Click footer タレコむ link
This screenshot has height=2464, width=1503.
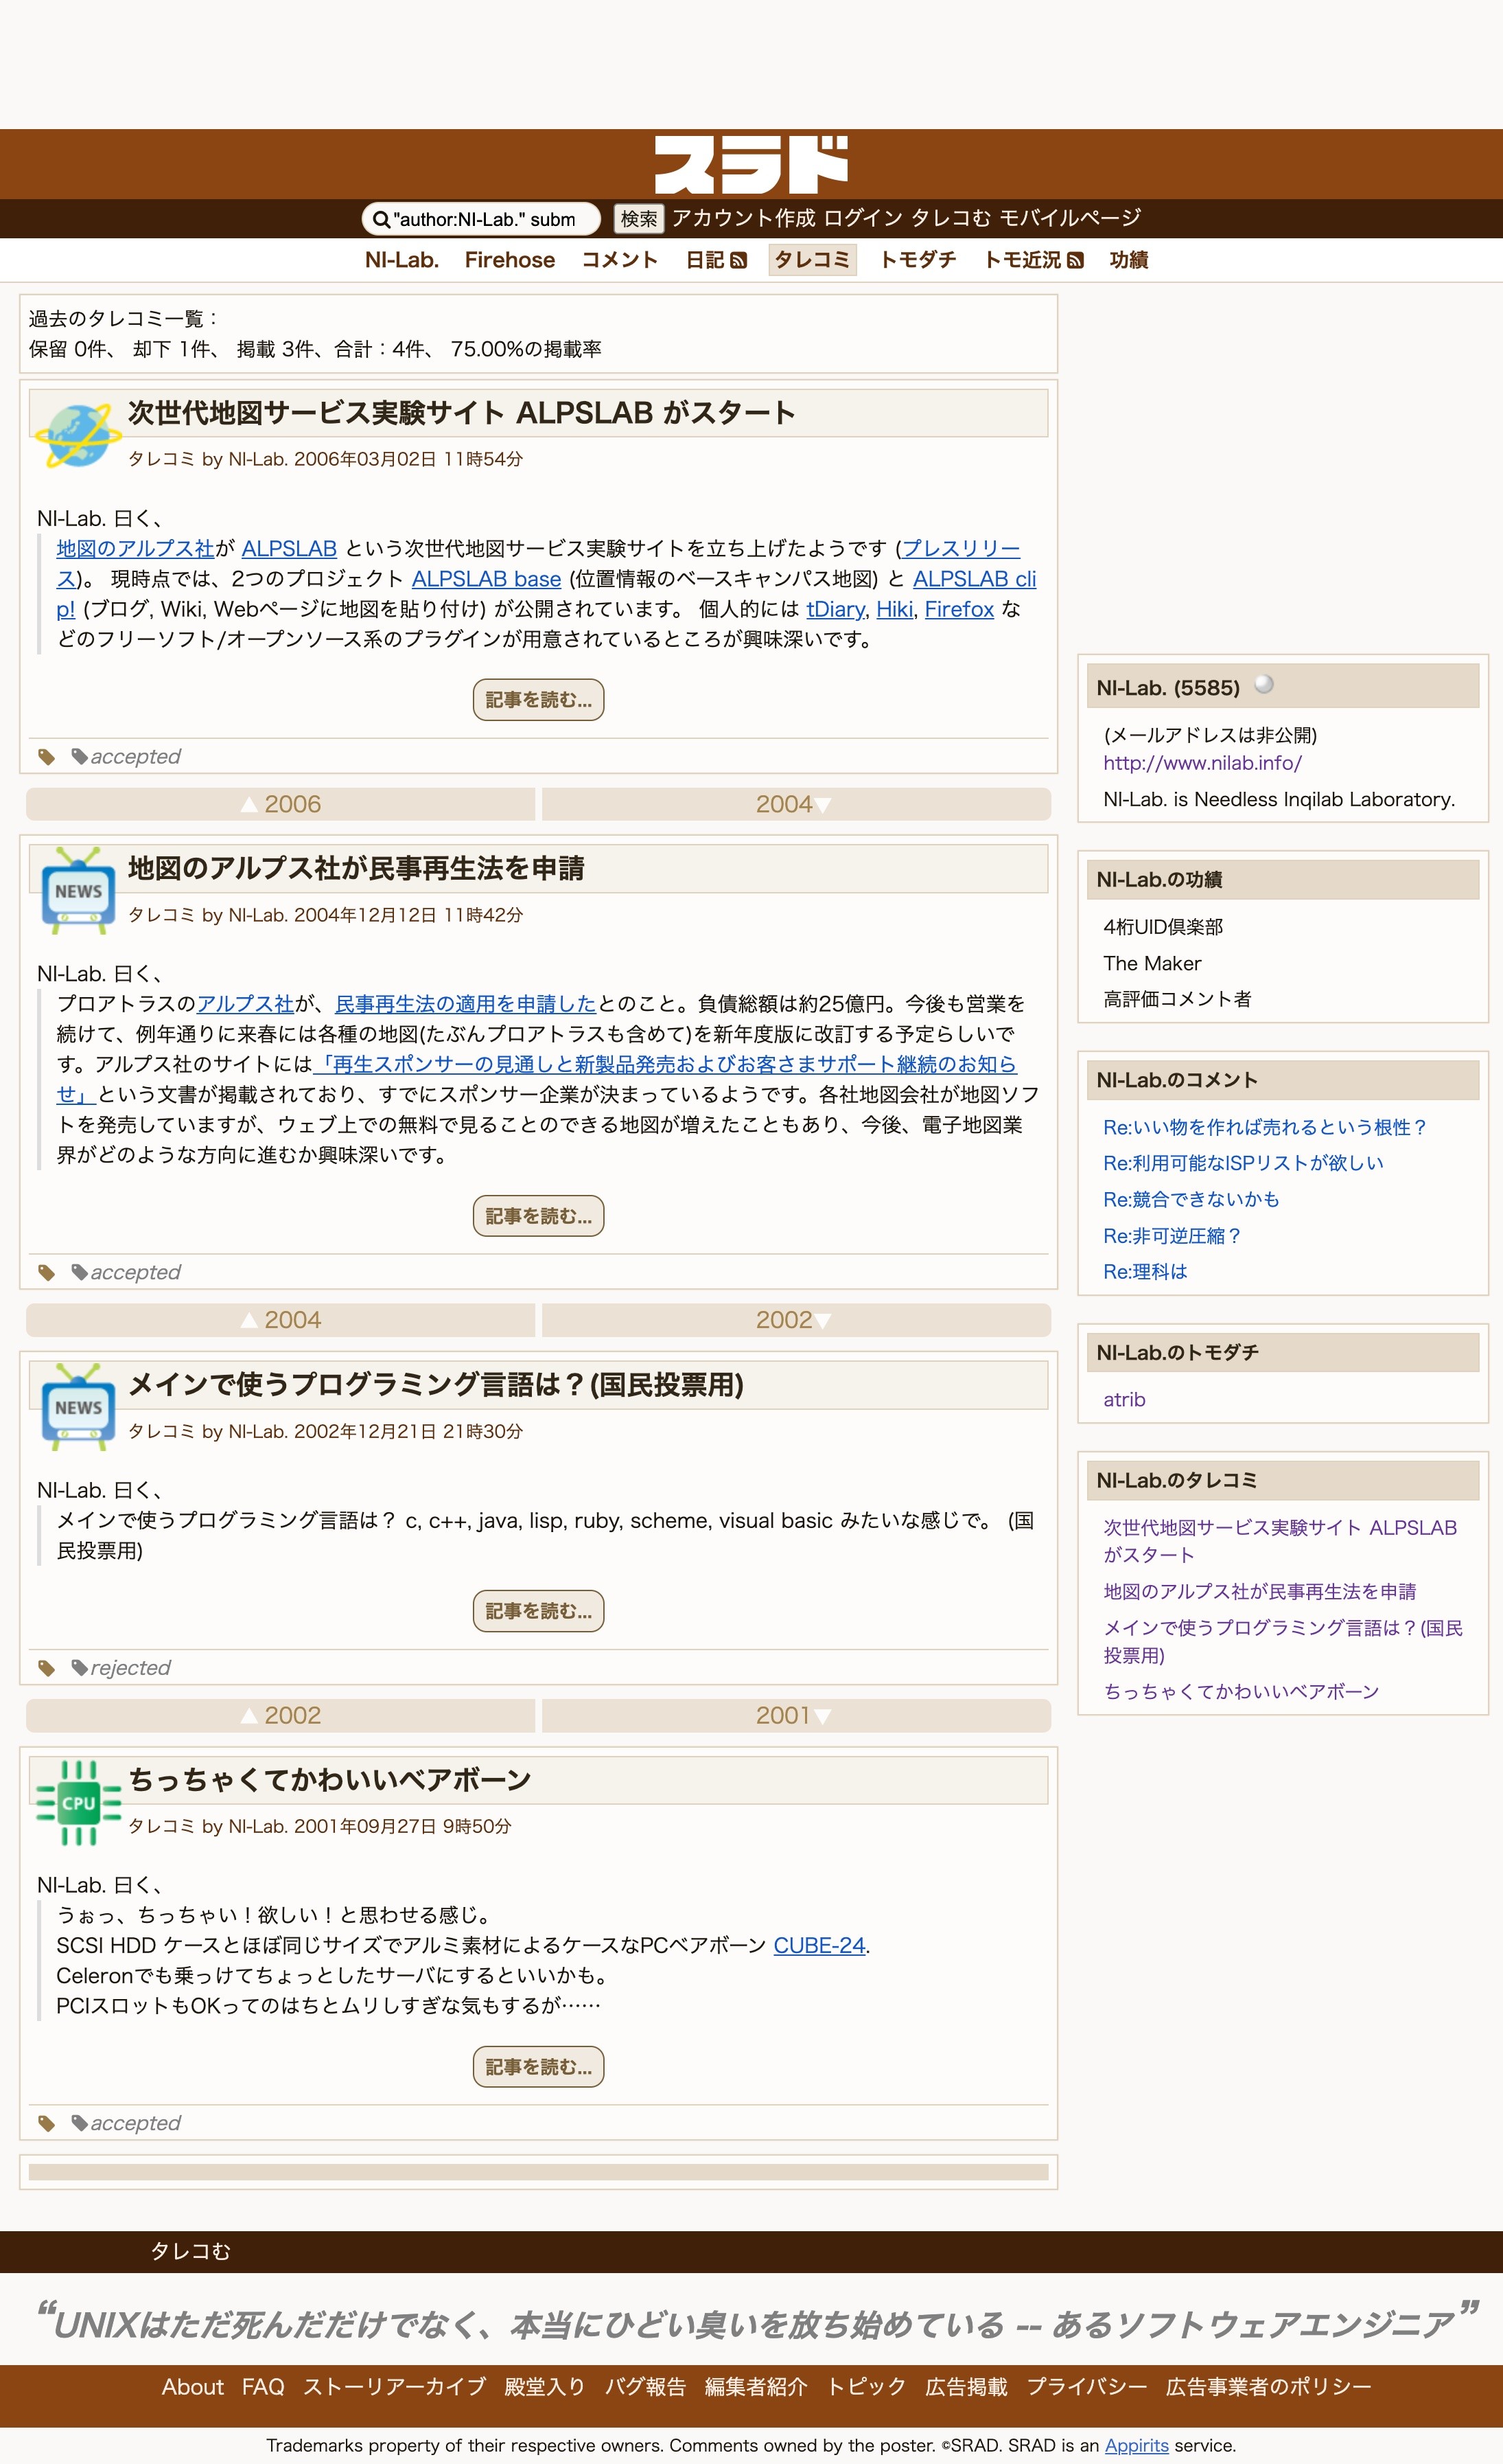[190, 2251]
